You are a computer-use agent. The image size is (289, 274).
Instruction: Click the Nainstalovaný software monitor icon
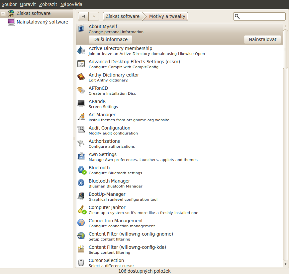11,22
